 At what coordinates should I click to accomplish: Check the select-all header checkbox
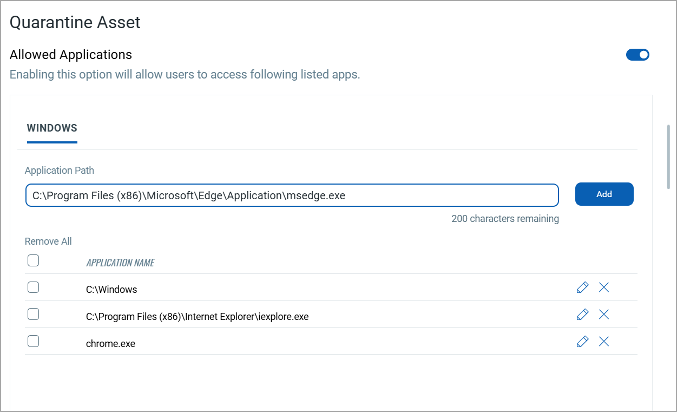pos(33,261)
